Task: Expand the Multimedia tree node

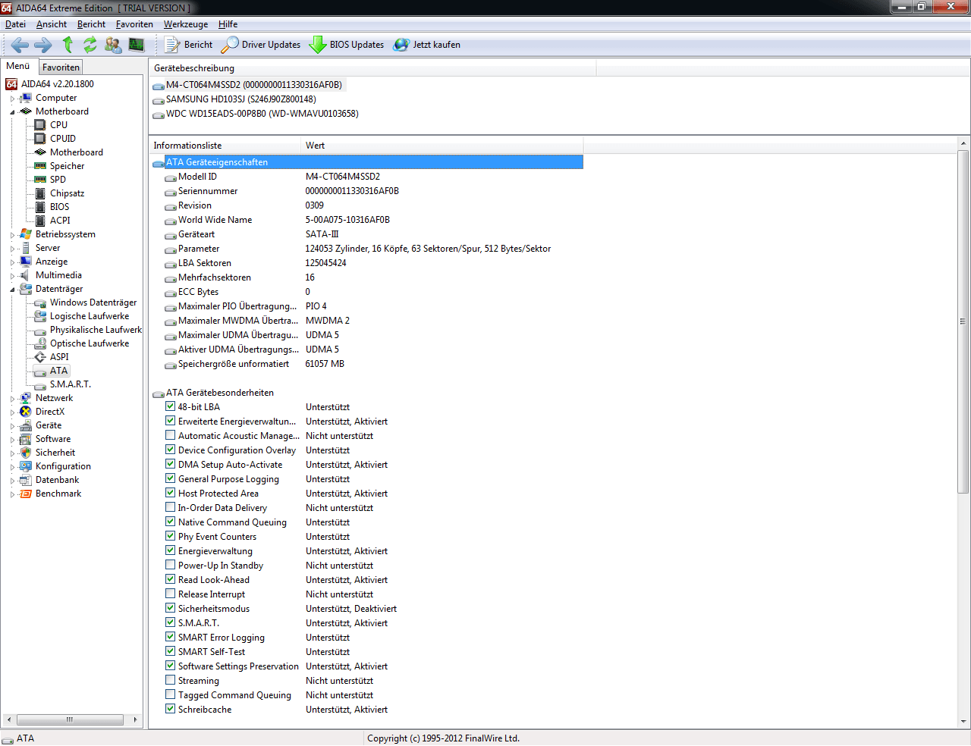Action: coord(12,276)
